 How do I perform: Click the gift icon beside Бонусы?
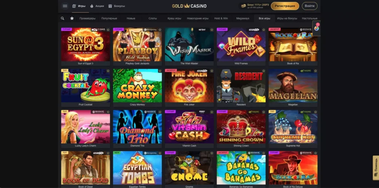click(x=110, y=6)
